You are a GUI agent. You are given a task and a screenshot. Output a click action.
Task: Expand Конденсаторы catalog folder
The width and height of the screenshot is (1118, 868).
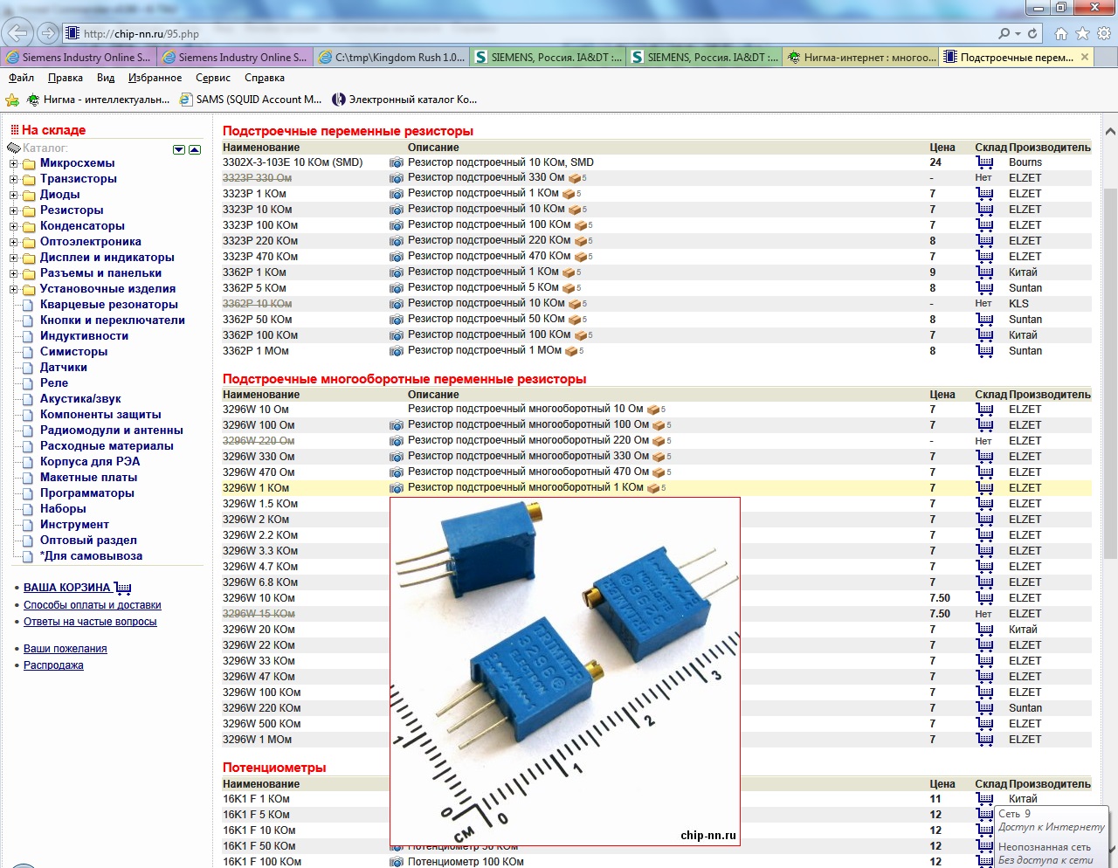(x=13, y=226)
